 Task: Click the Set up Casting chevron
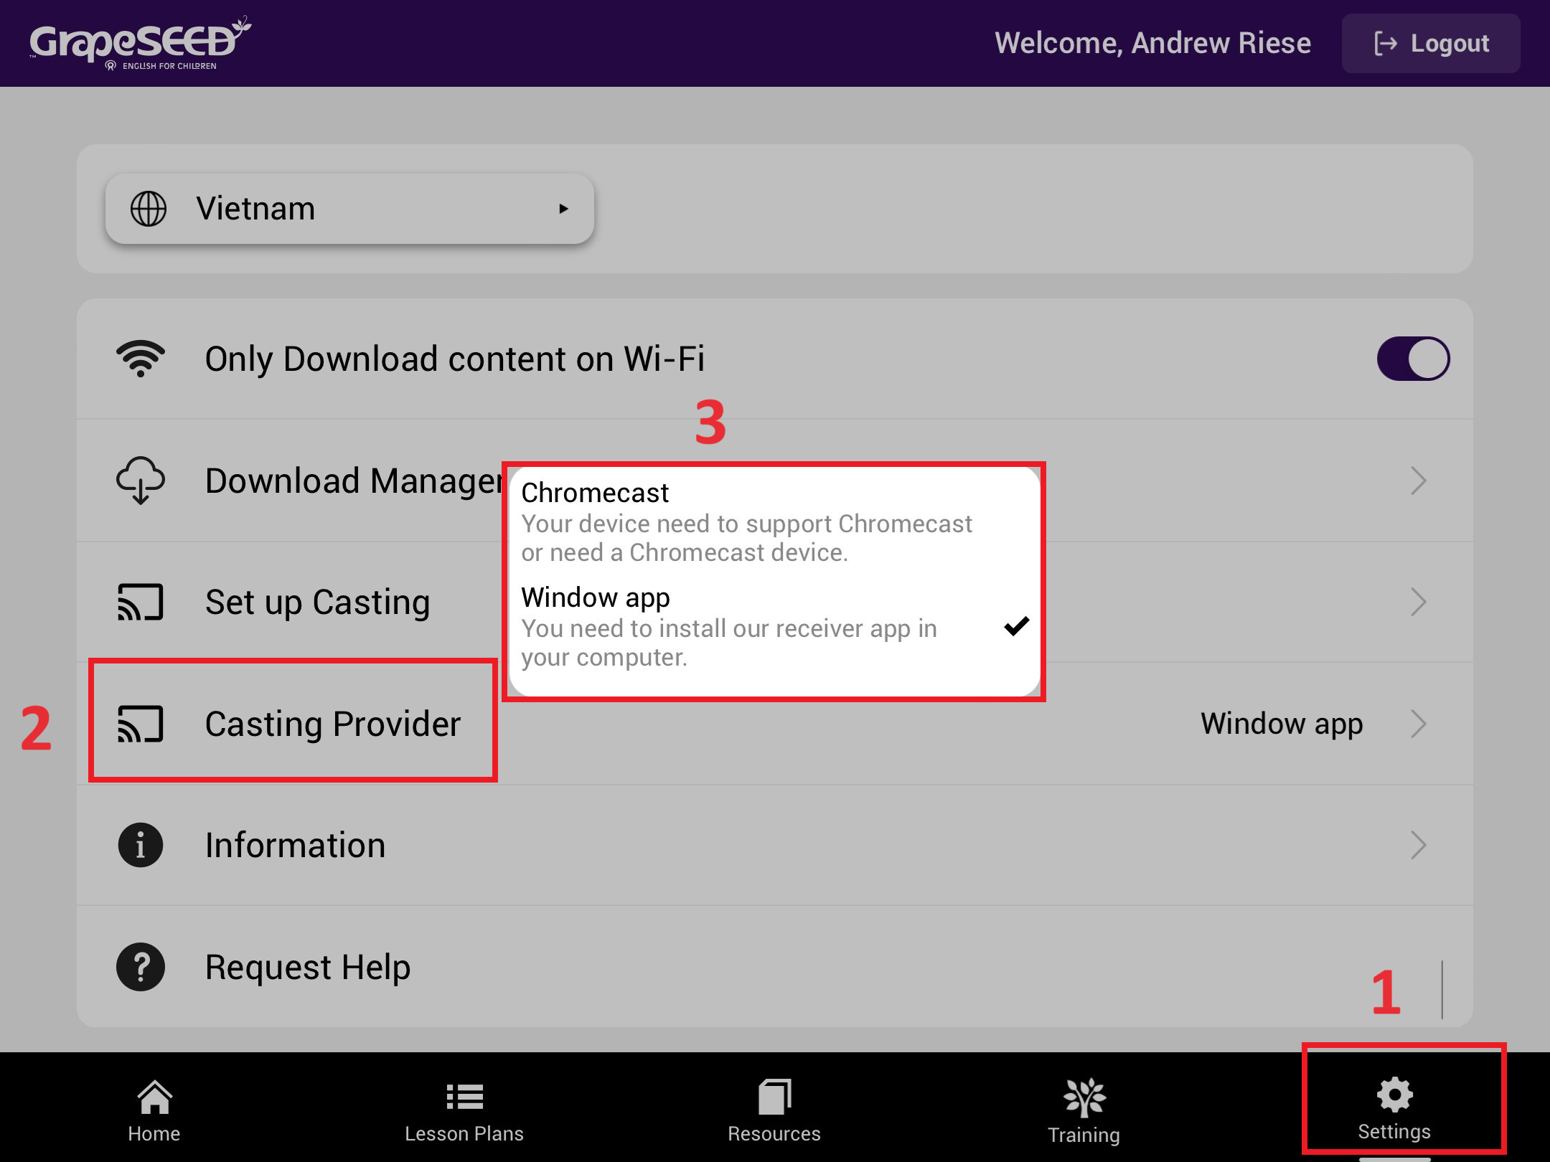1418,602
